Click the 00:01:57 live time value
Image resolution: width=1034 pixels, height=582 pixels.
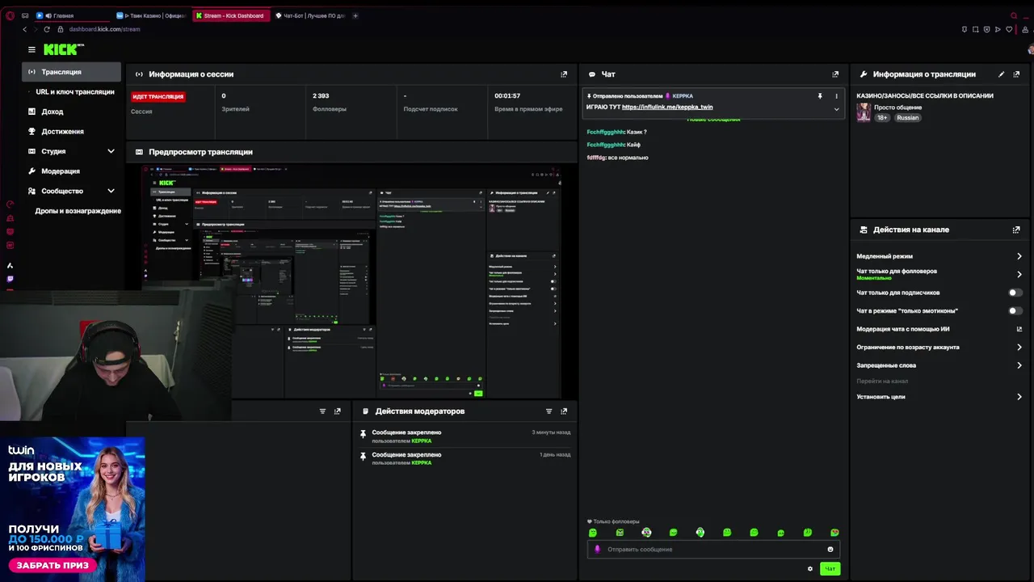pyautogui.click(x=507, y=96)
